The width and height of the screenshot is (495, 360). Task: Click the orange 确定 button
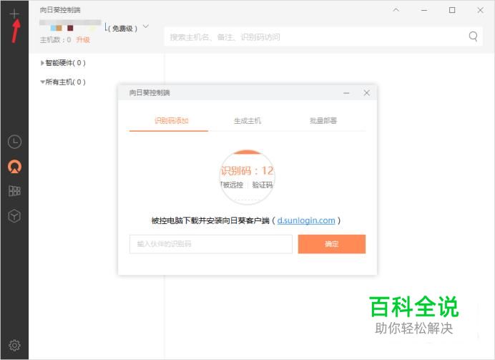(x=332, y=244)
